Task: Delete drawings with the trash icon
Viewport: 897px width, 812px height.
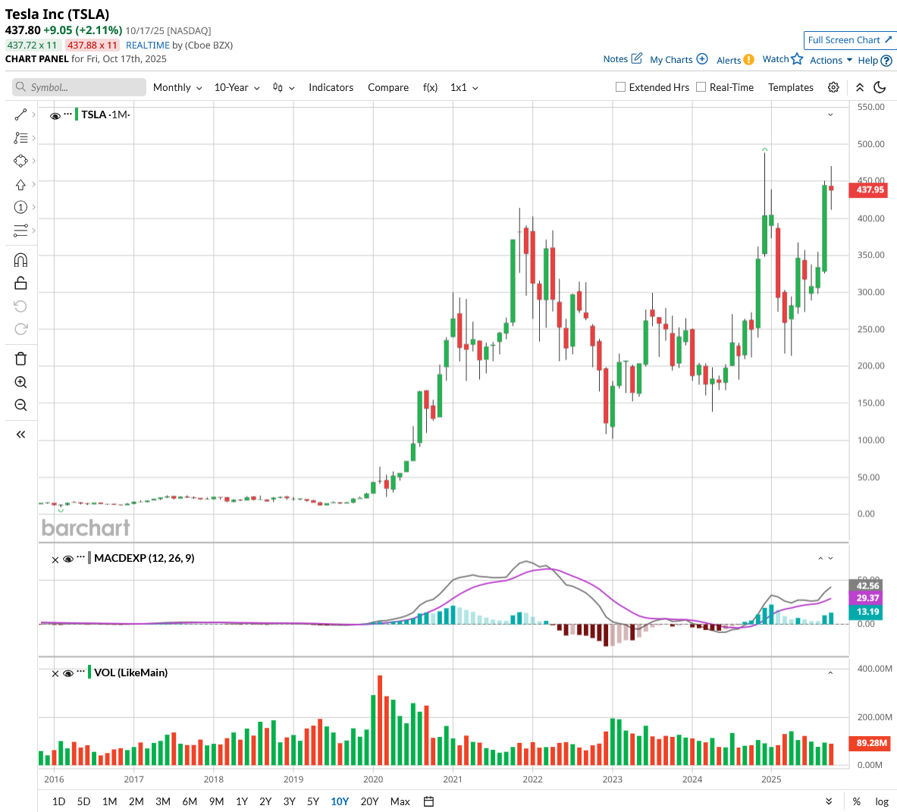Action: (20, 359)
